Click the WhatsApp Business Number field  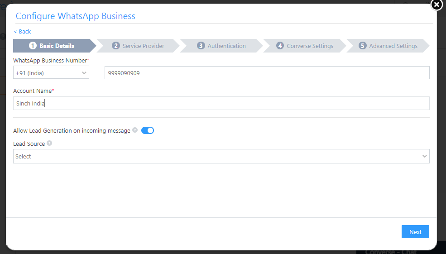267,72
